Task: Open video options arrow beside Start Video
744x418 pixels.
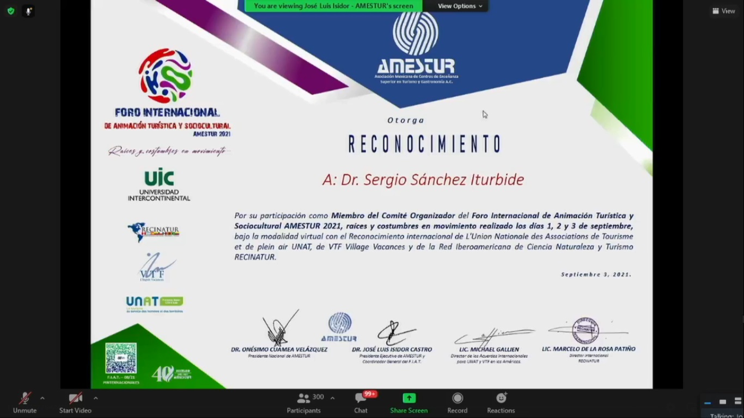Action: pyautogui.click(x=96, y=398)
